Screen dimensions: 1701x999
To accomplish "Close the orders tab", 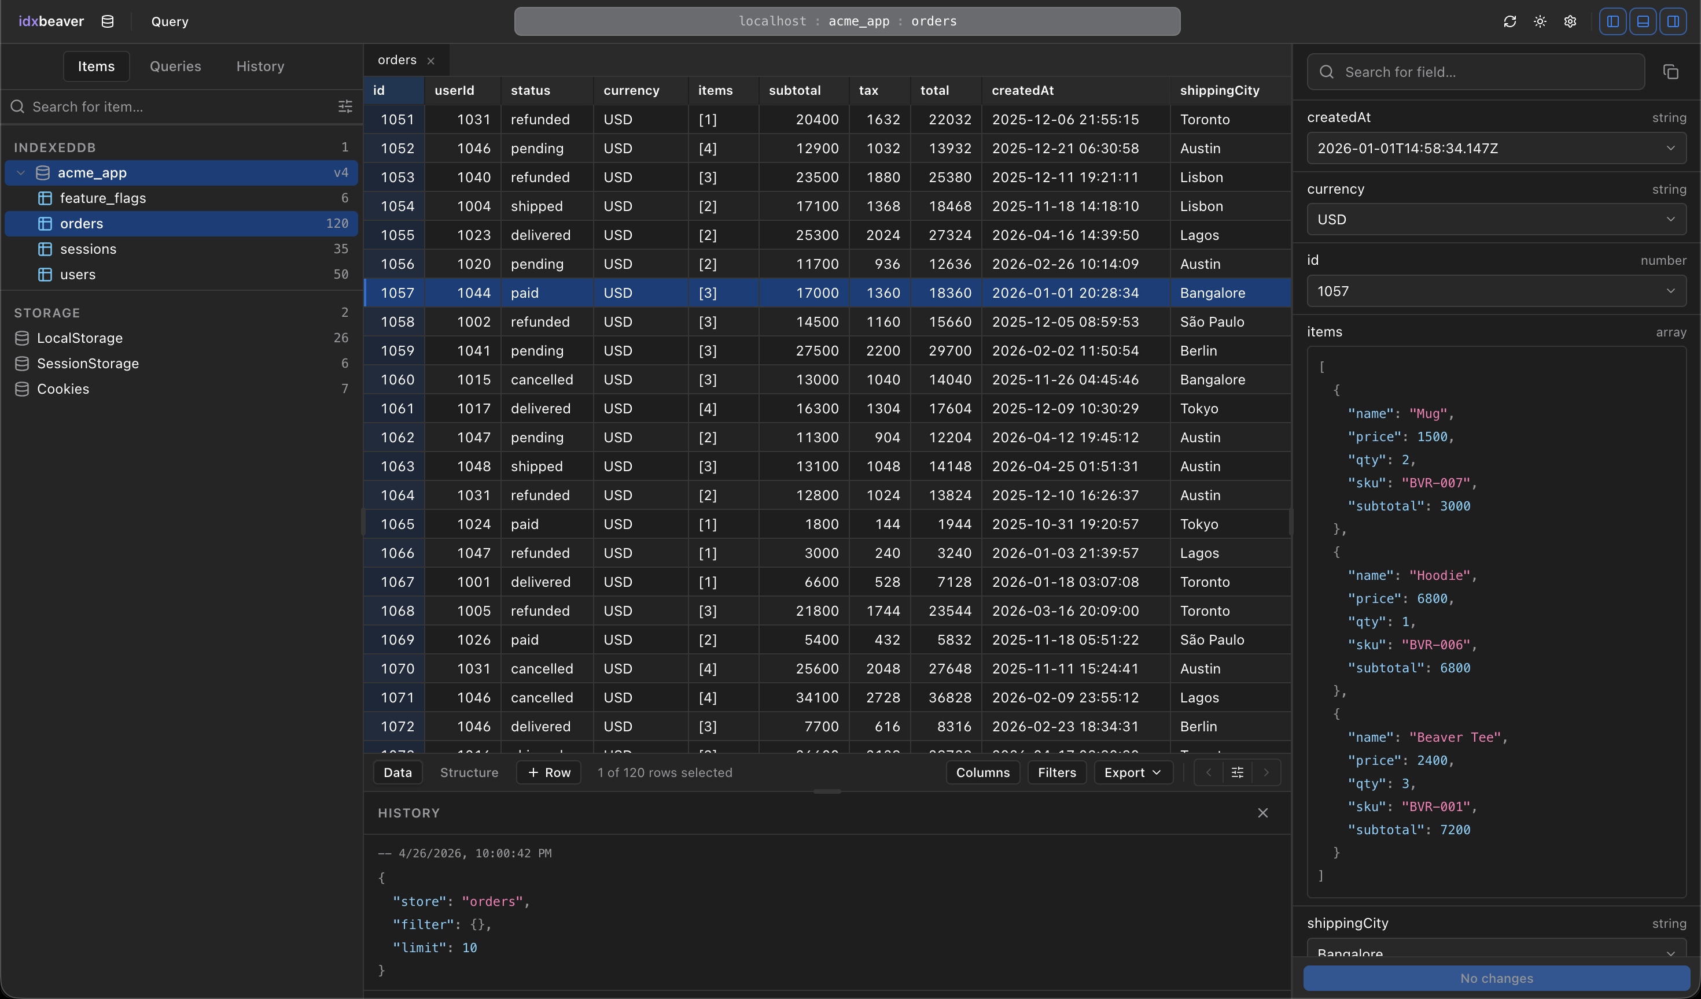I will pyautogui.click(x=430, y=61).
